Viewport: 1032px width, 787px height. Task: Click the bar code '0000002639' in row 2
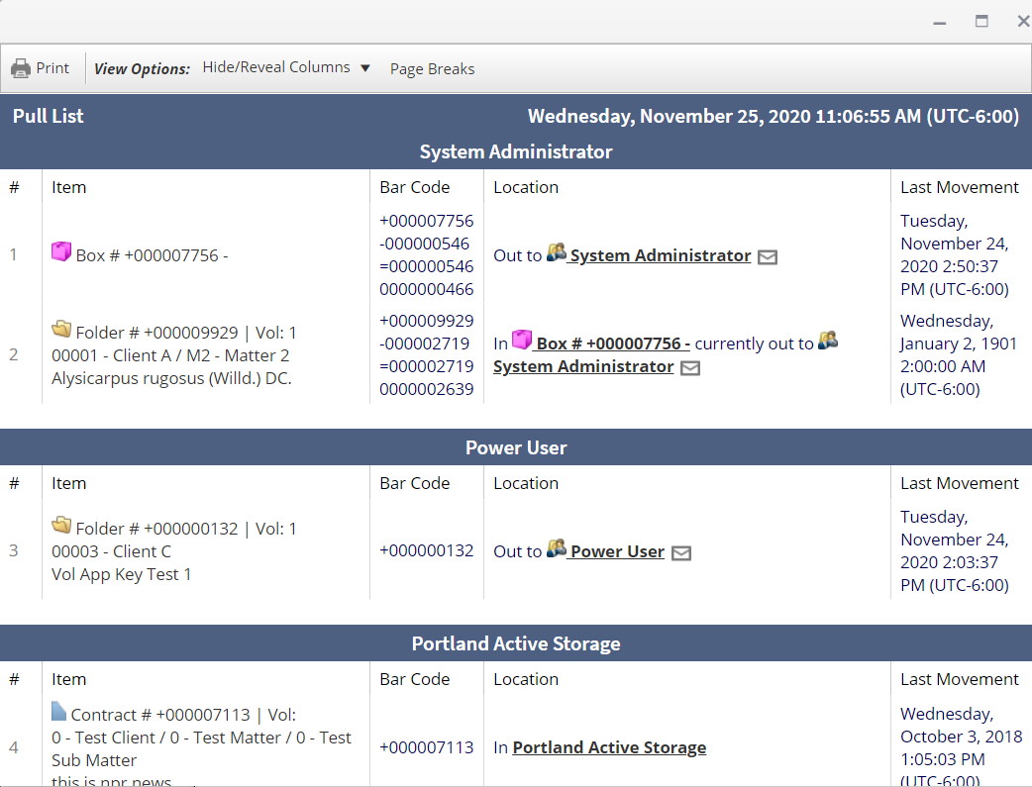(427, 390)
